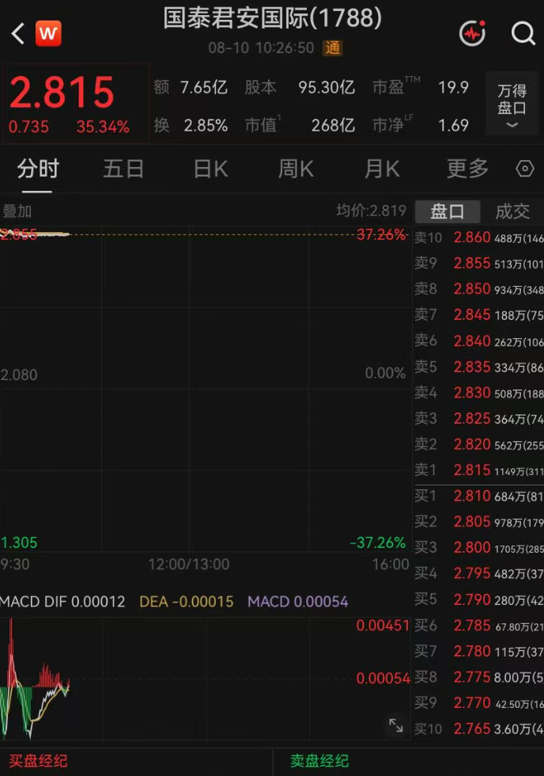
Task: Tap the stock title 国泰君安国际(1788)
Action: (x=272, y=17)
